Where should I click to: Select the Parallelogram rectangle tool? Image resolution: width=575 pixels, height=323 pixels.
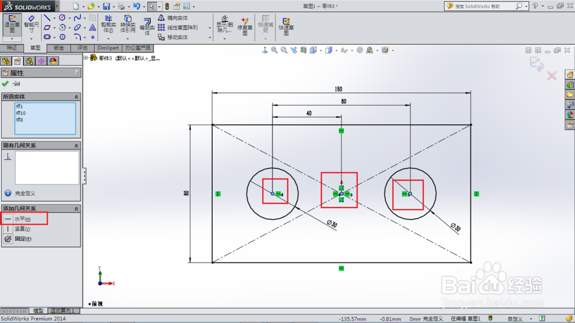[47, 28]
